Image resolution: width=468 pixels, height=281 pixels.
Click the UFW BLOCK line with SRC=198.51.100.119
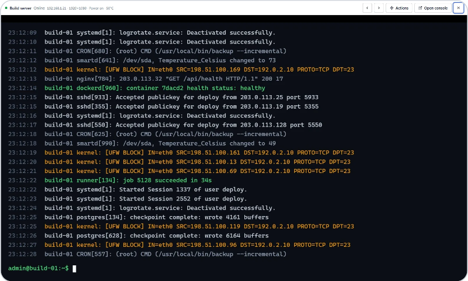pyautogui.click(x=181, y=227)
